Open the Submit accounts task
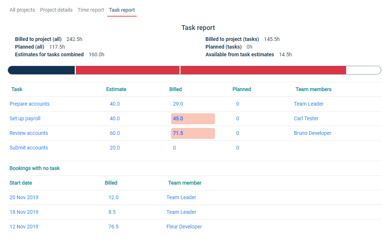 point(29,148)
